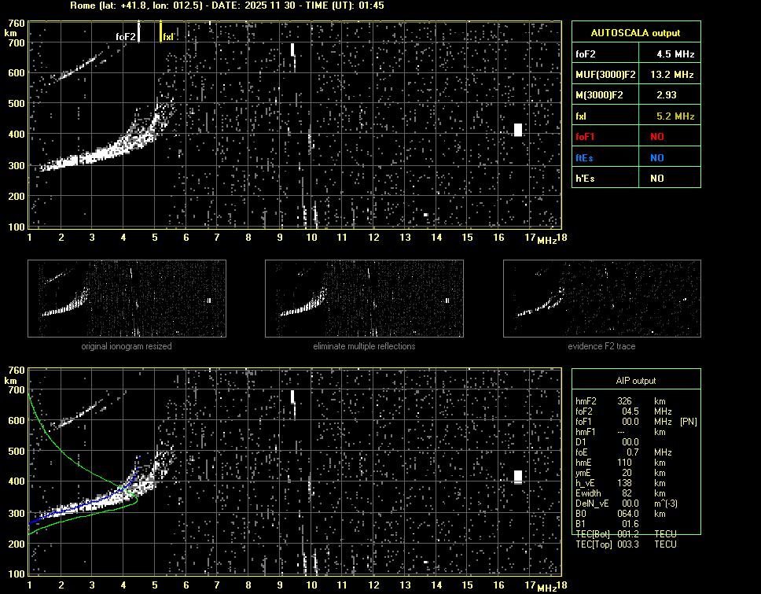Click the white foF2 marker on upper ionogram
The height and width of the screenshot is (594, 761).
pyautogui.click(x=138, y=31)
